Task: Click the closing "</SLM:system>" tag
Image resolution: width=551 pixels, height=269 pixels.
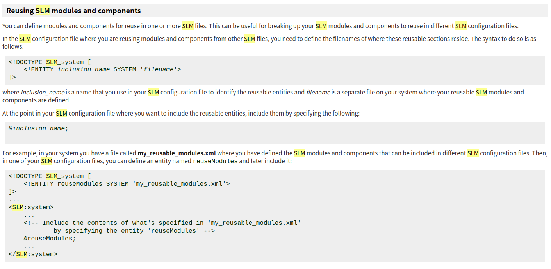Action: 33,254
